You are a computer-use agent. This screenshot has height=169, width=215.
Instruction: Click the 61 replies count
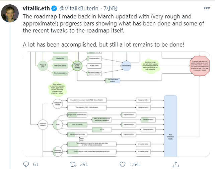click(36, 164)
